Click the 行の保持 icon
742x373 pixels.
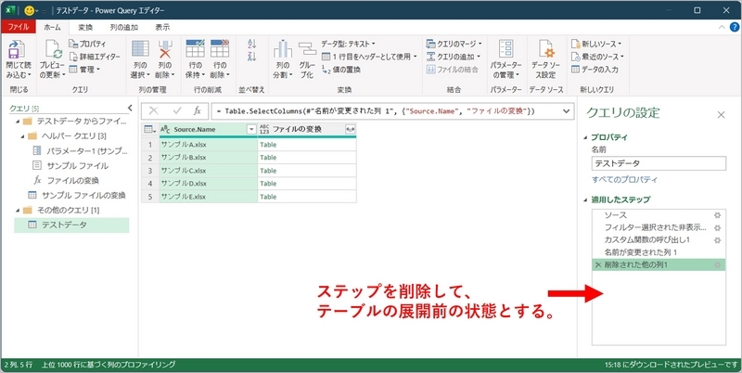tap(195, 49)
